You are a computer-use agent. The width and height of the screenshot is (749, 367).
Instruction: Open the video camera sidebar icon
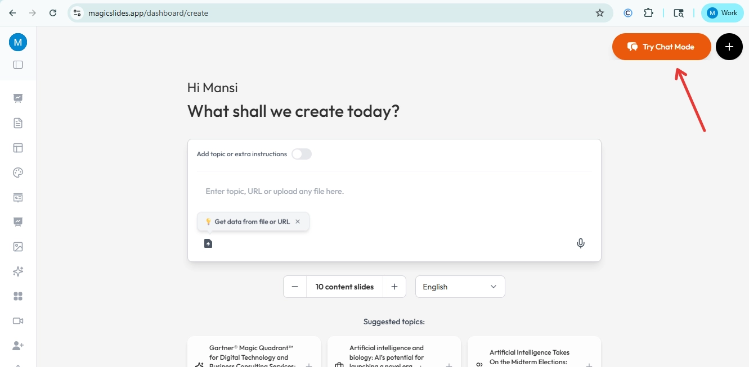[x=18, y=321]
